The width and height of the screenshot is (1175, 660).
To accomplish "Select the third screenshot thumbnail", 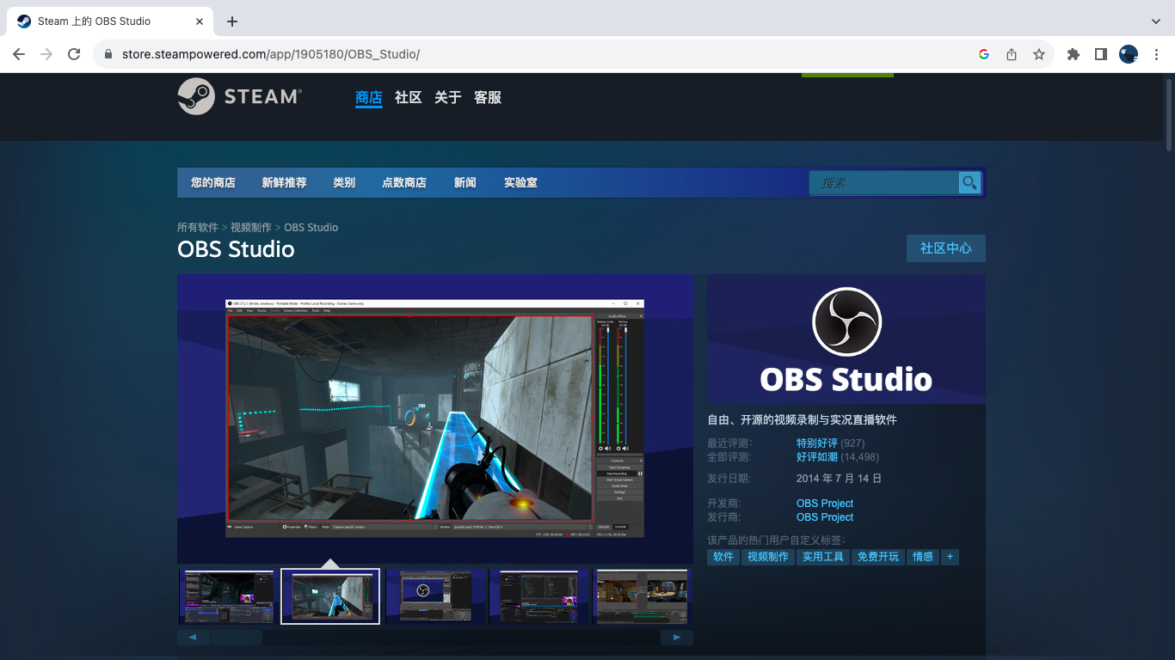I will click(x=434, y=596).
